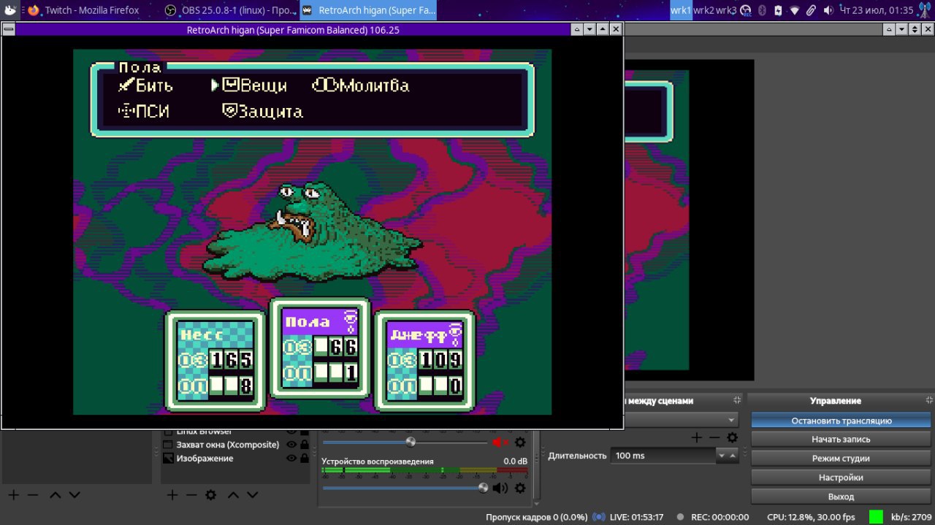The image size is (935, 525).
Task: Switch to workspace wrk1
Action: (681, 10)
